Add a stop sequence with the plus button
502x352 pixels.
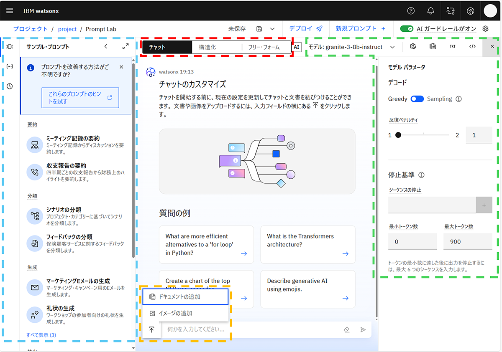tap(484, 205)
